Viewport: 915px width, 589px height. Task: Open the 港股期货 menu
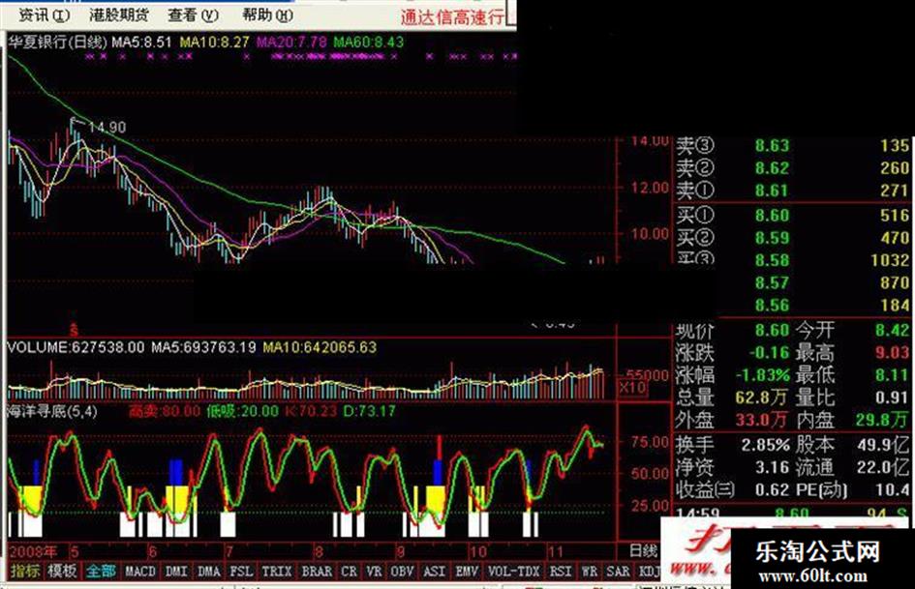coord(119,15)
